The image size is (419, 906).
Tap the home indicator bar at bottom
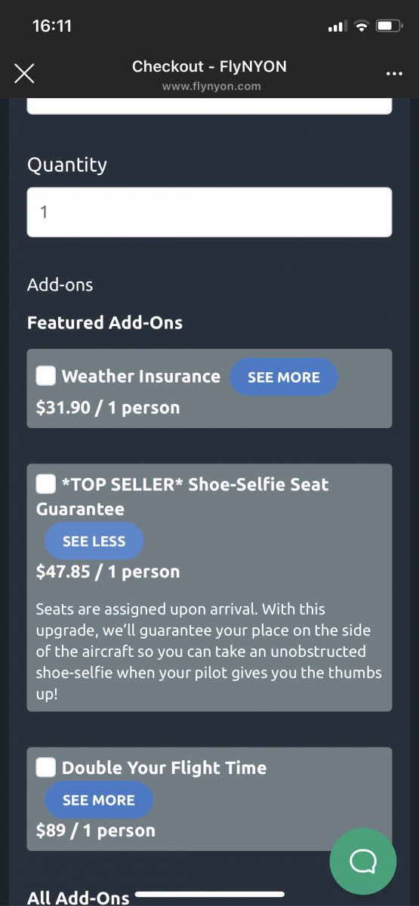click(x=209, y=894)
